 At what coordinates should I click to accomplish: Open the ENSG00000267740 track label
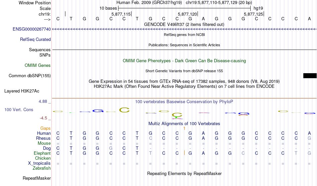32,29
